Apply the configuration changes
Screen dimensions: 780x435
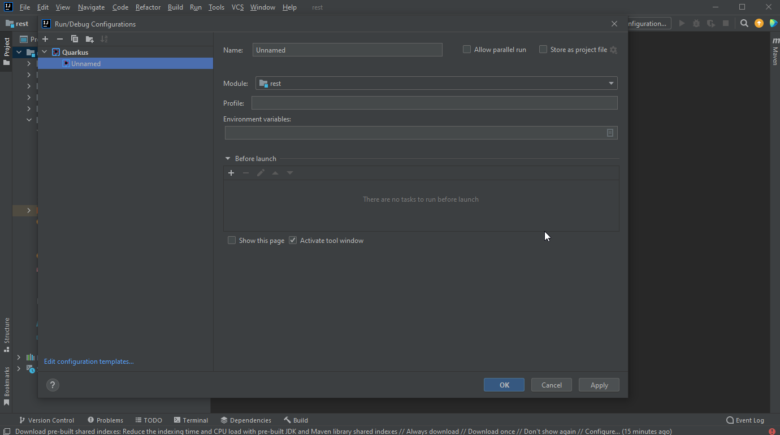(x=599, y=385)
